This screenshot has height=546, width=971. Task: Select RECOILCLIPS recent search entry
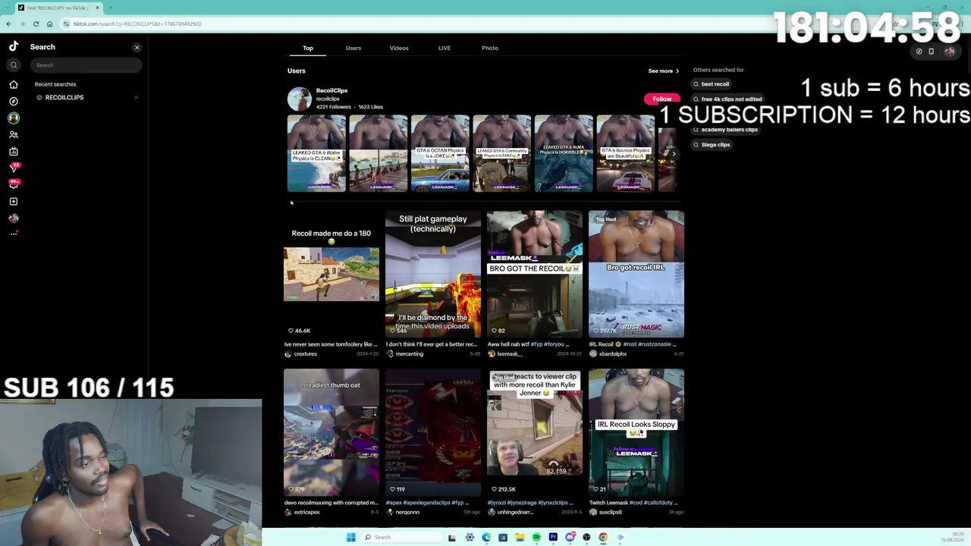tap(64, 97)
